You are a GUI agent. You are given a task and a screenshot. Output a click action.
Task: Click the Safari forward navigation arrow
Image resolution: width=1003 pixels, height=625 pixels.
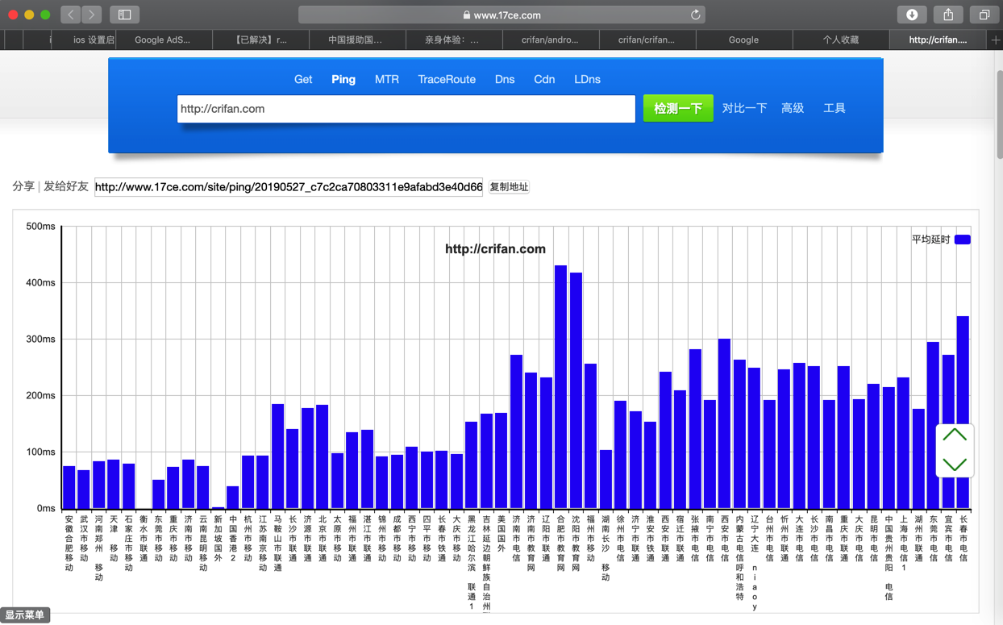pyautogui.click(x=92, y=15)
